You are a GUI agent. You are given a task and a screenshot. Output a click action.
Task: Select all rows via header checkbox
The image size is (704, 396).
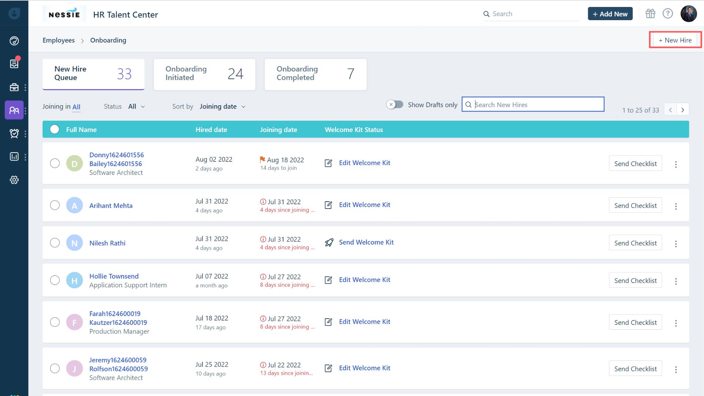pyautogui.click(x=55, y=129)
